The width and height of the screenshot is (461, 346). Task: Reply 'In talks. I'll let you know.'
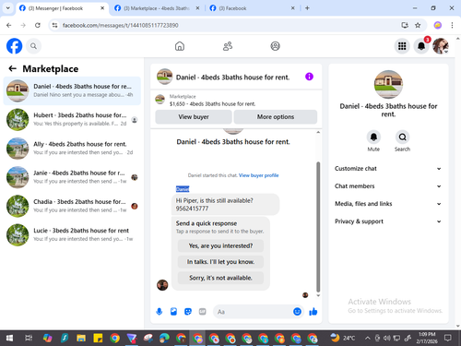[x=220, y=262]
